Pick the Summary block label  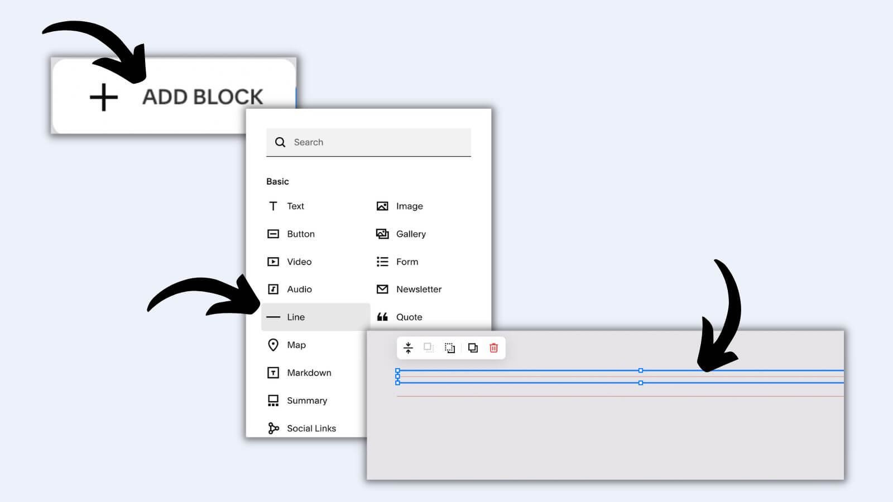tap(307, 400)
